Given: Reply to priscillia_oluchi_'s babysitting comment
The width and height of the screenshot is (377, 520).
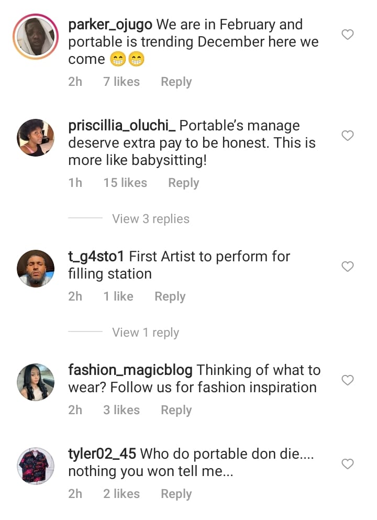Looking at the screenshot, I should click(183, 183).
